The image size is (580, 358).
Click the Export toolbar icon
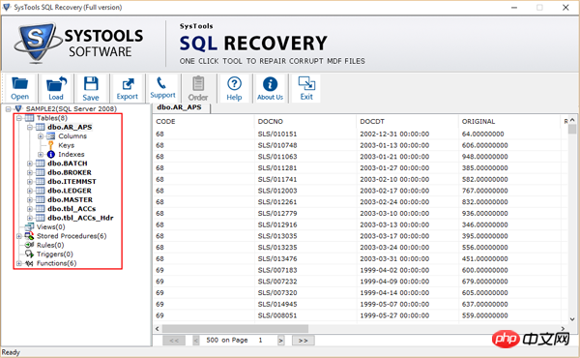click(x=128, y=88)
